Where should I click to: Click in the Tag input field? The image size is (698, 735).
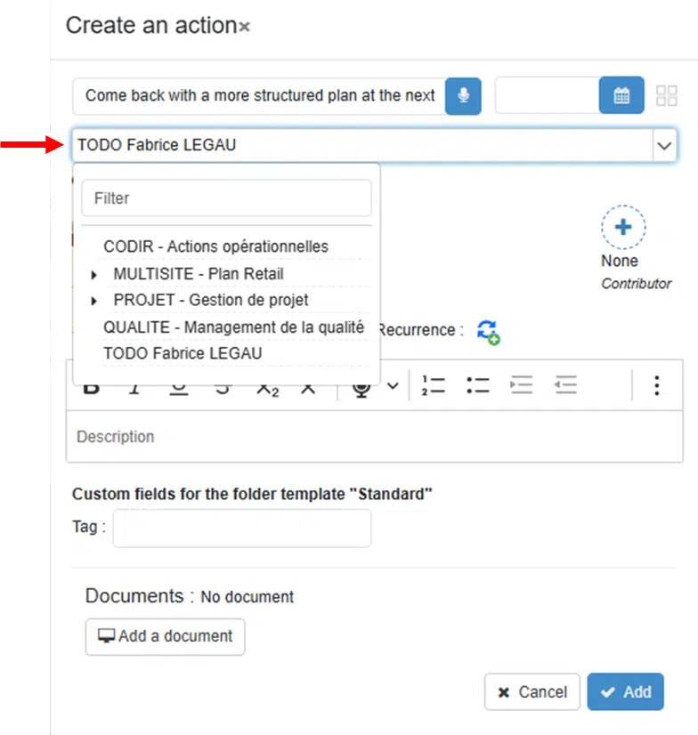(241, 529)
